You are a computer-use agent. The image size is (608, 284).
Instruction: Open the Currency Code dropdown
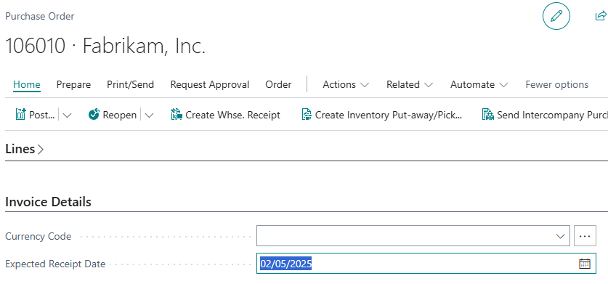tap(560, 236)
